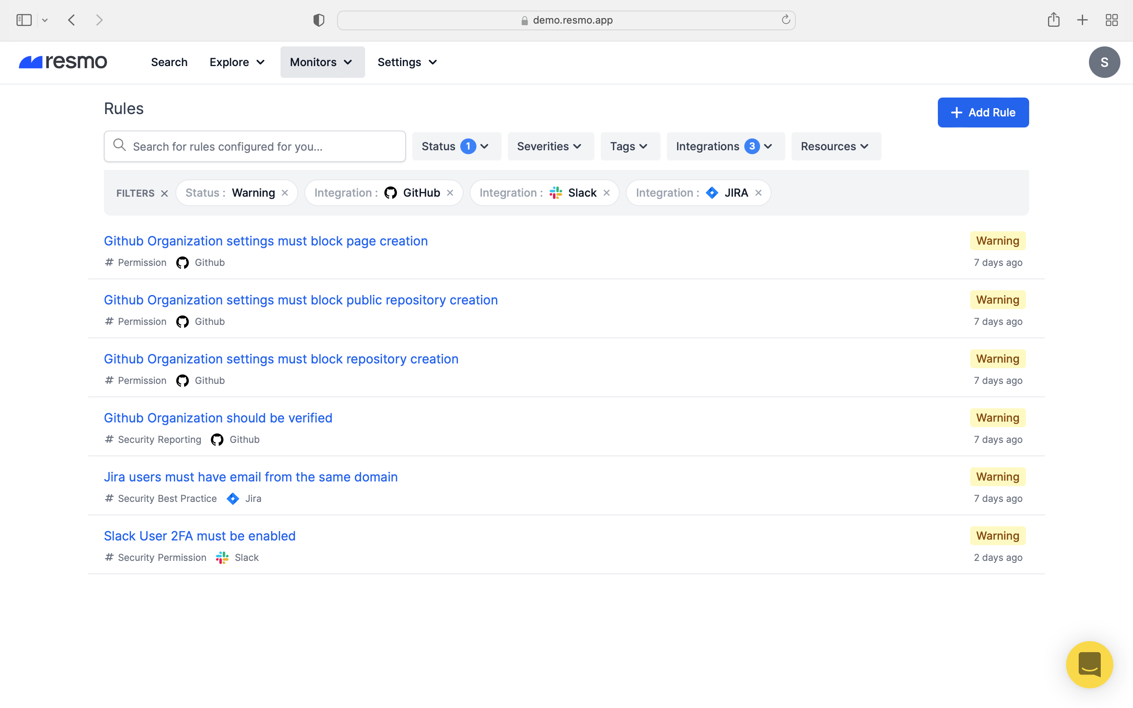Screen dimensions: 1133x708
Task: Click the Github icon on the public repository rule
Action: tap(182, 322)
